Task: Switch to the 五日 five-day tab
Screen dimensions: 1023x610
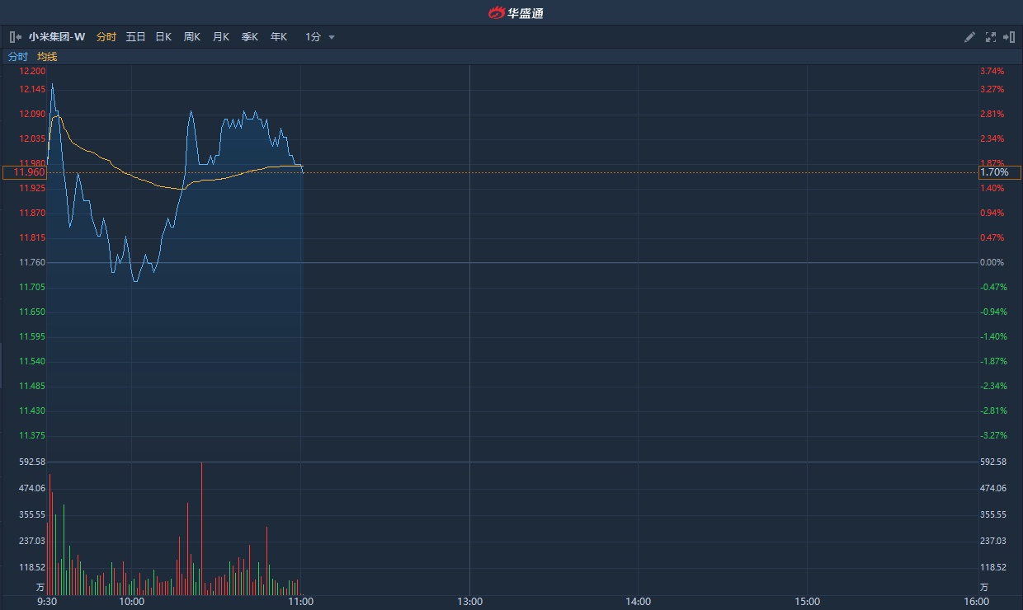Action: pos(135,37)
